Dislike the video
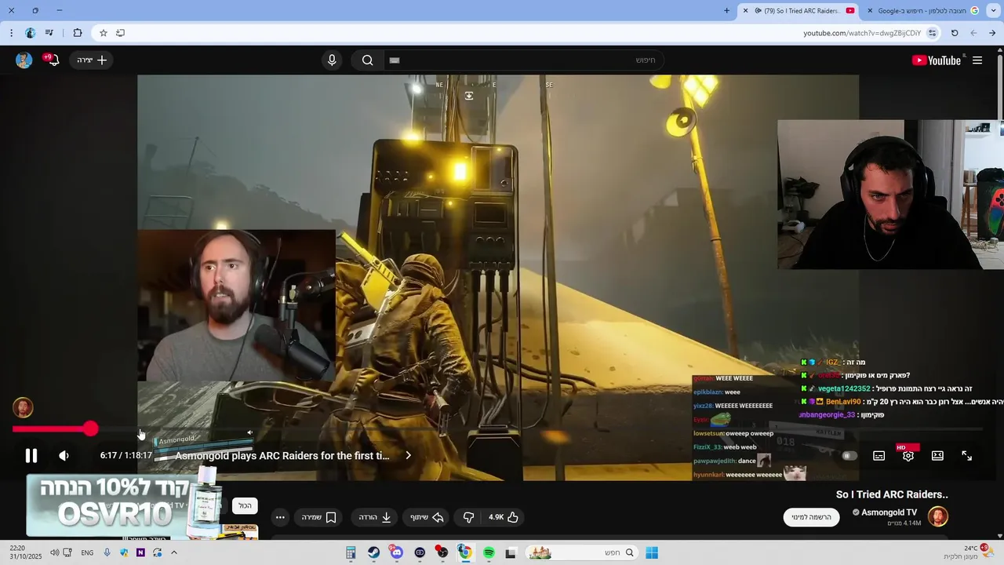 tap(469, 517)
